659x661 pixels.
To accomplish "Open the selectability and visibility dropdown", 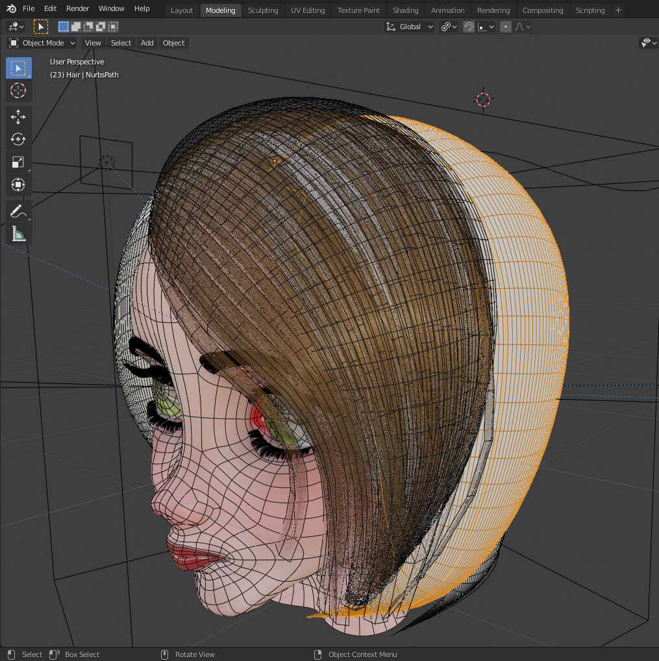I will 648,43.
